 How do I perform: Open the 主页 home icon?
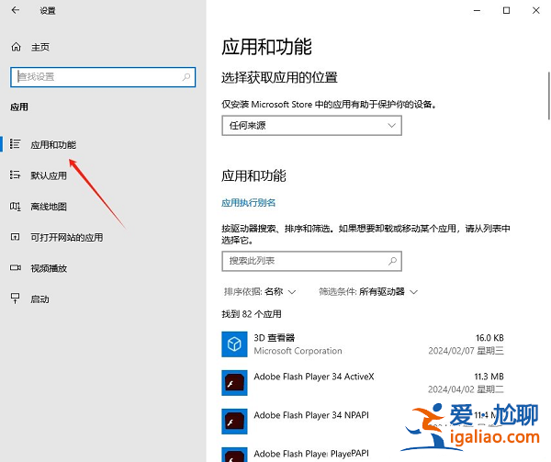[x=16, y=47]
